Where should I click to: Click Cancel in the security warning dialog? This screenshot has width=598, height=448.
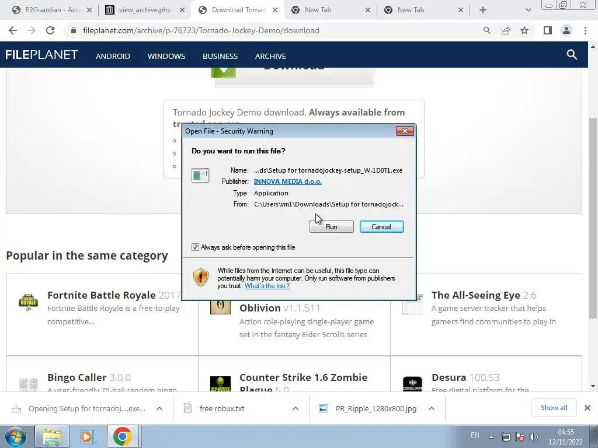[x=381, y=227]
